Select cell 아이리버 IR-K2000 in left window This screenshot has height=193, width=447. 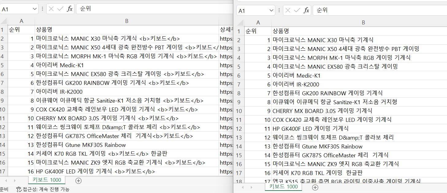pos(127,92)
